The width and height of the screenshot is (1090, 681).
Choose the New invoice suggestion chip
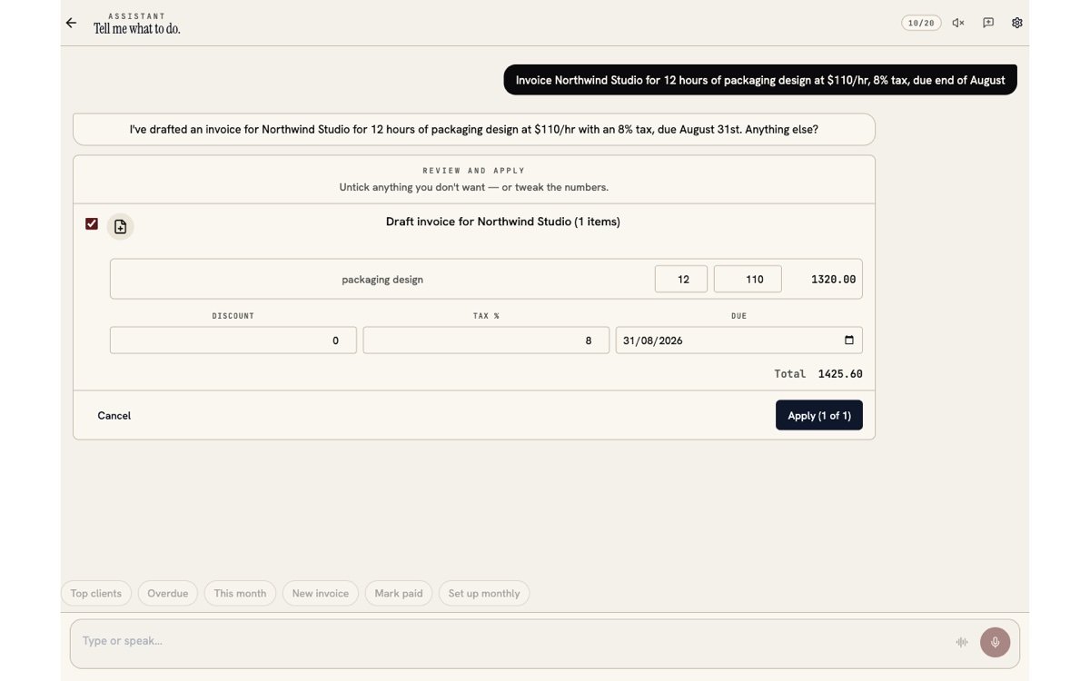coord(321,593)
